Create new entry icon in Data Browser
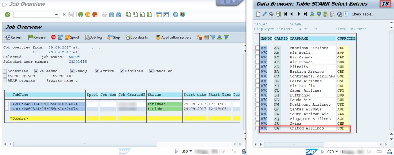Image resolution: width=394 pixels, height=155 pixels. point(258,14)
